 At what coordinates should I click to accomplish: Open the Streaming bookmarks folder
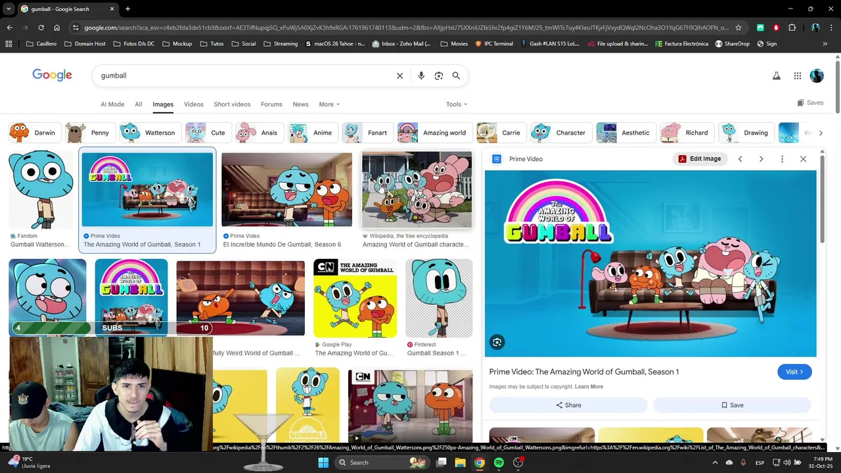(281, 44)
